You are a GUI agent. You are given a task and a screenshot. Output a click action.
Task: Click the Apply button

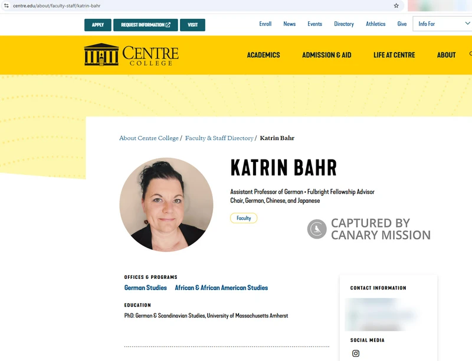coord(98,25)
